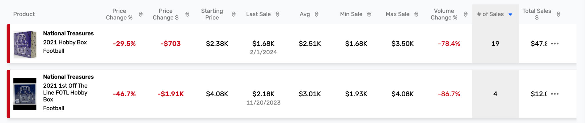This screenshot has height=123, width=585.
Task: Open National Treasures 2021 Hobby Box link
Action: tap(68, 42)
